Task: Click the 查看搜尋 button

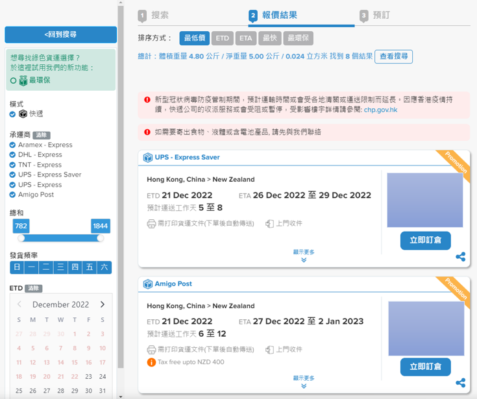Action: 394,56
